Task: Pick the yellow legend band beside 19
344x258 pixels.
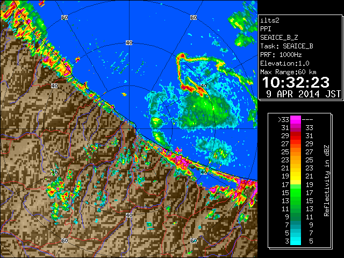Action: pos(296,176)
